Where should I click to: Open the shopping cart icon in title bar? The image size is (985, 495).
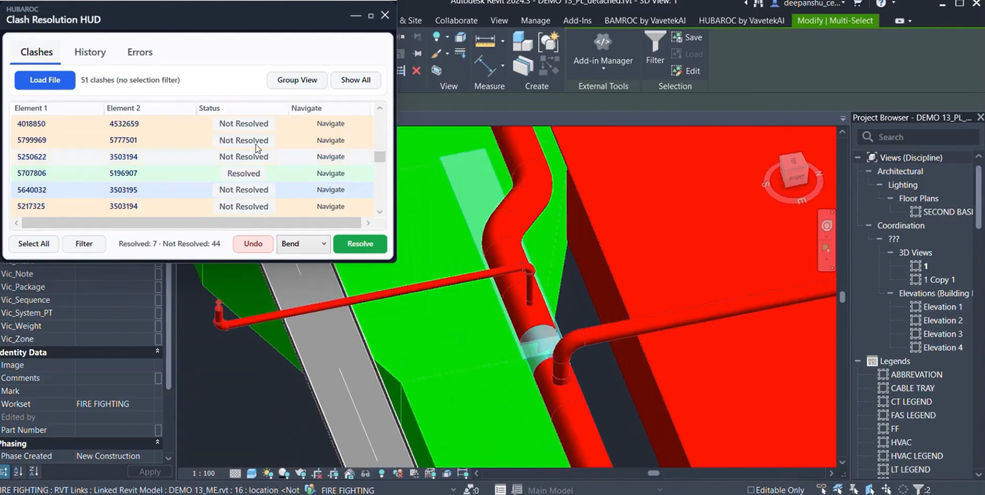[x=857, y=3]
